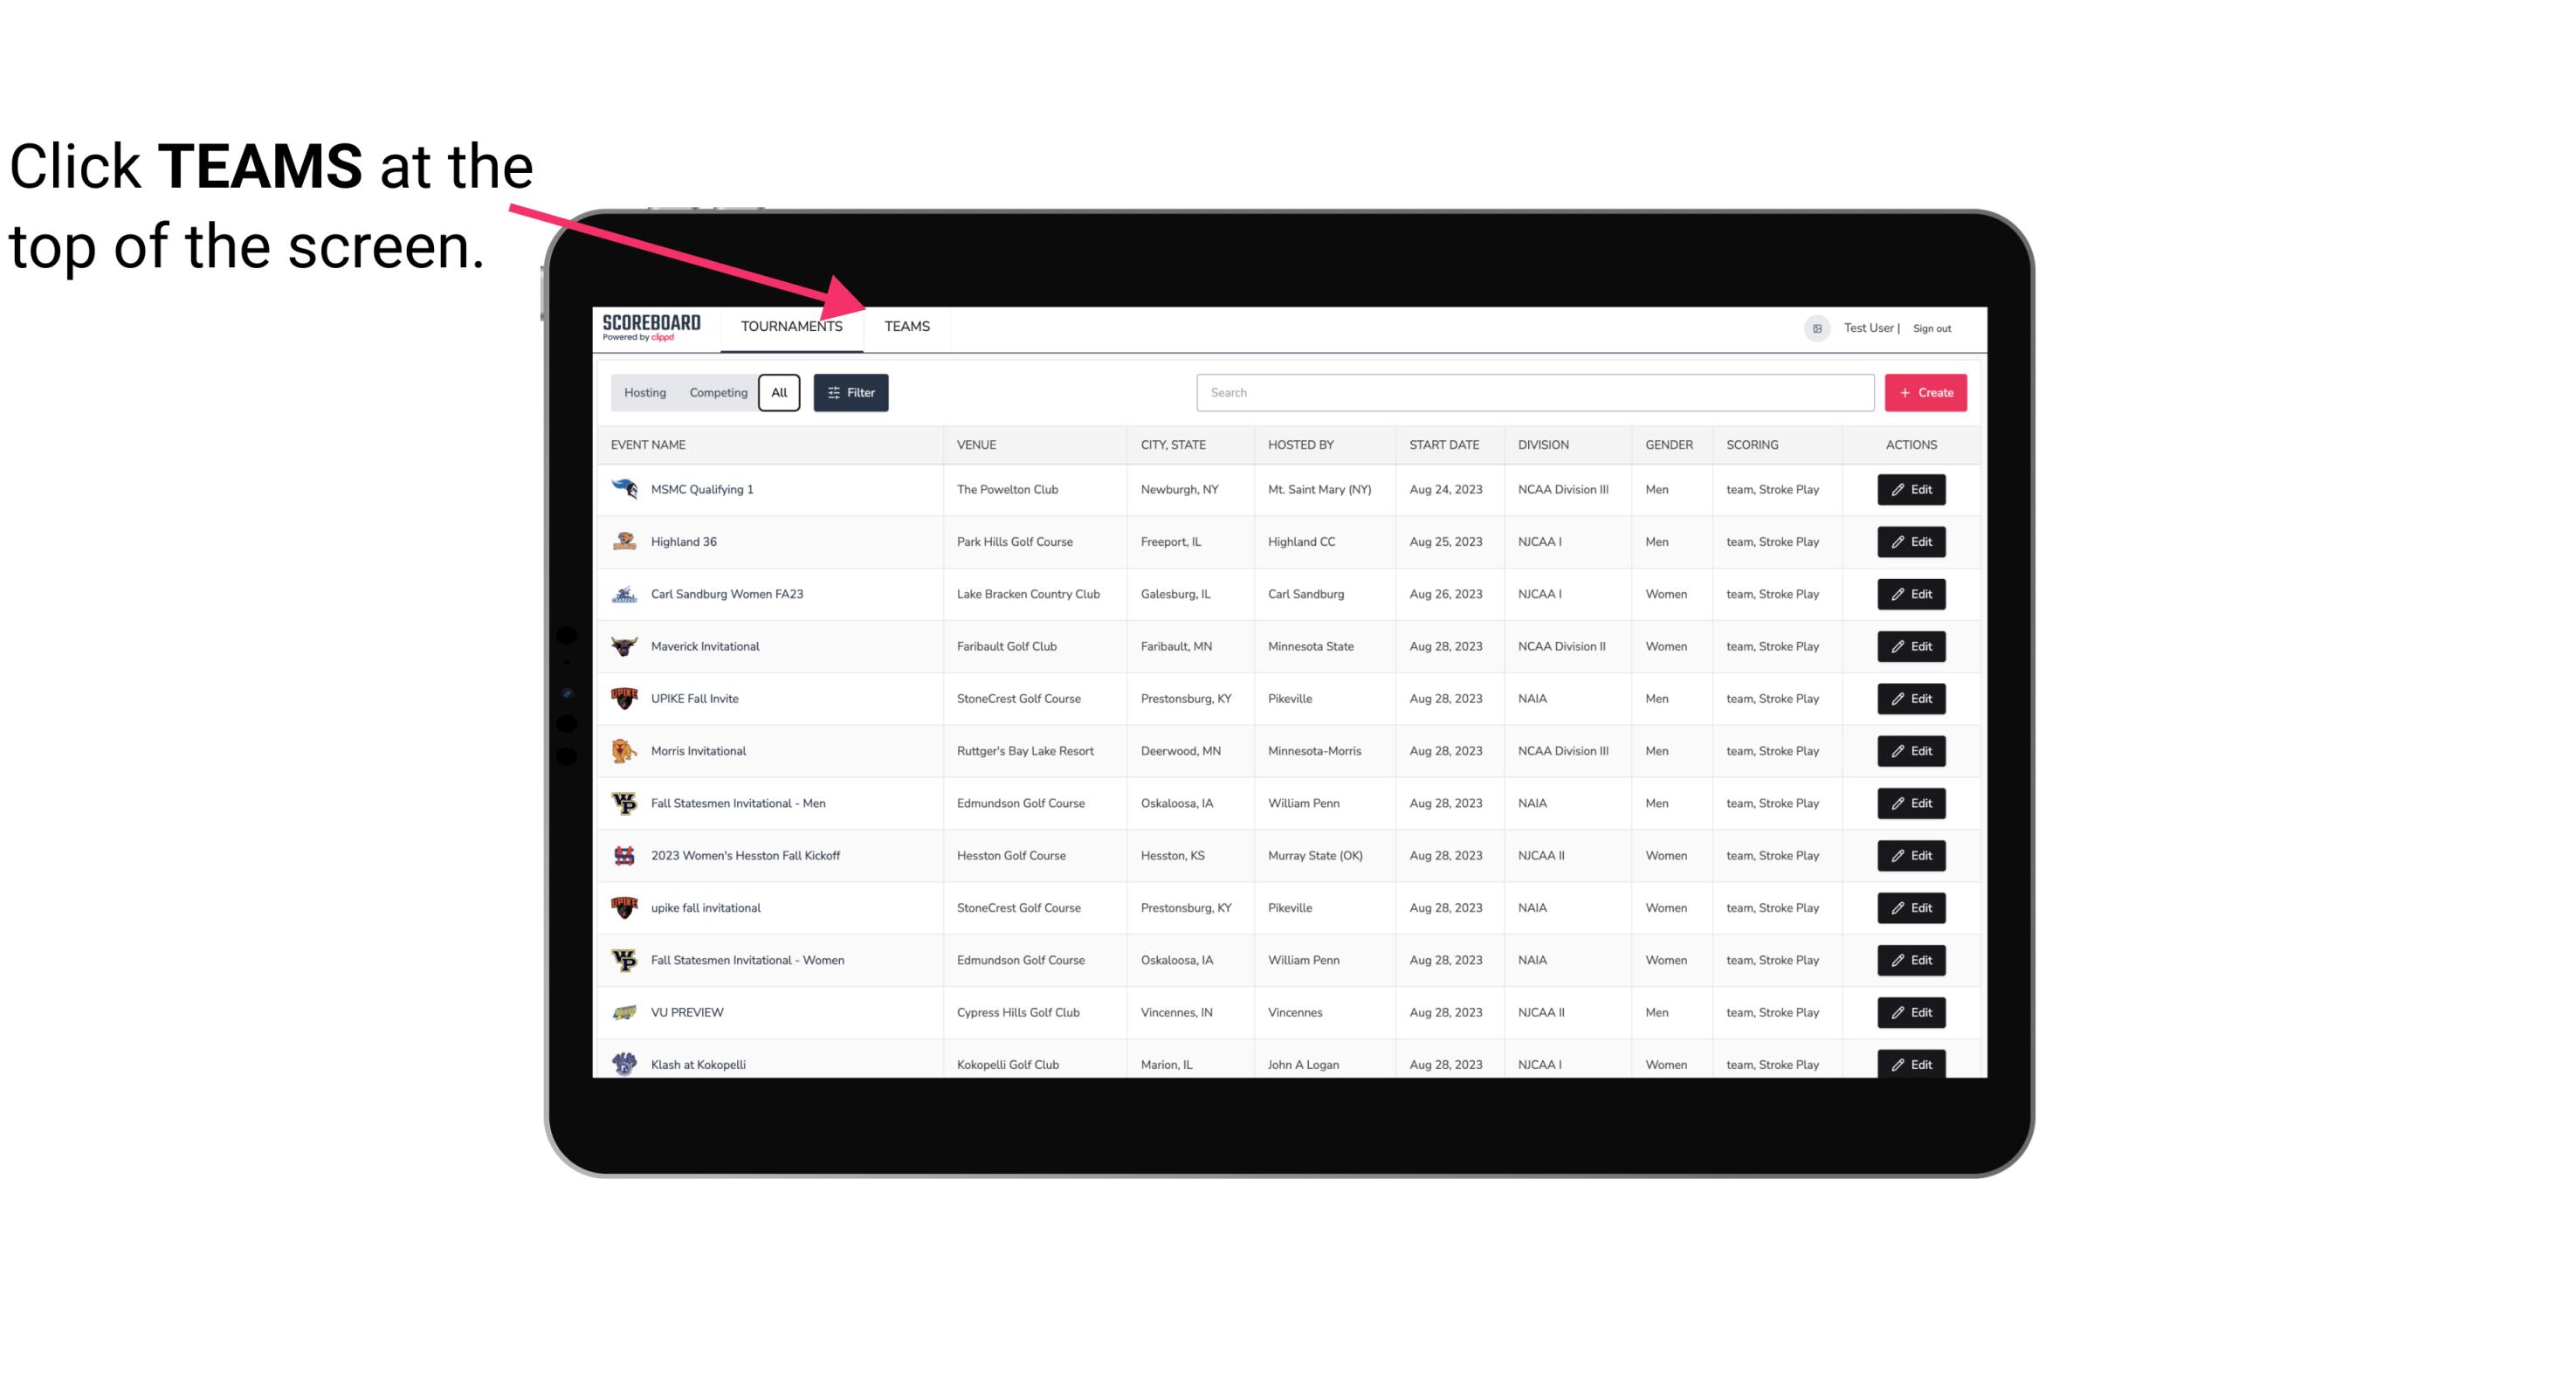Image resolution: width=2576 pixels, height=1386 pixels.
Task: Select the Competing filter toggle
Action: [x=717, y=393]
